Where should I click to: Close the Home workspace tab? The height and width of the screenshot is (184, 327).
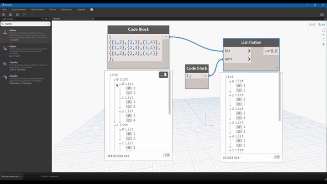pos(93,19)
